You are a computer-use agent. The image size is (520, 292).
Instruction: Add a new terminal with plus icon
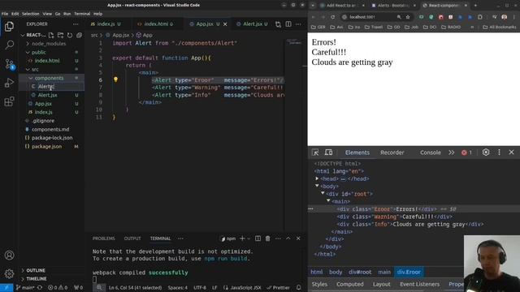(242, 238)
